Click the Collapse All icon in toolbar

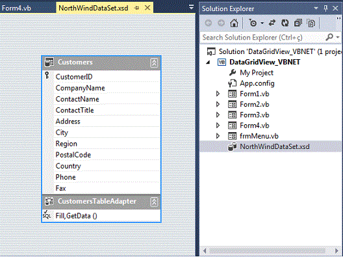[x=298, y=23]
